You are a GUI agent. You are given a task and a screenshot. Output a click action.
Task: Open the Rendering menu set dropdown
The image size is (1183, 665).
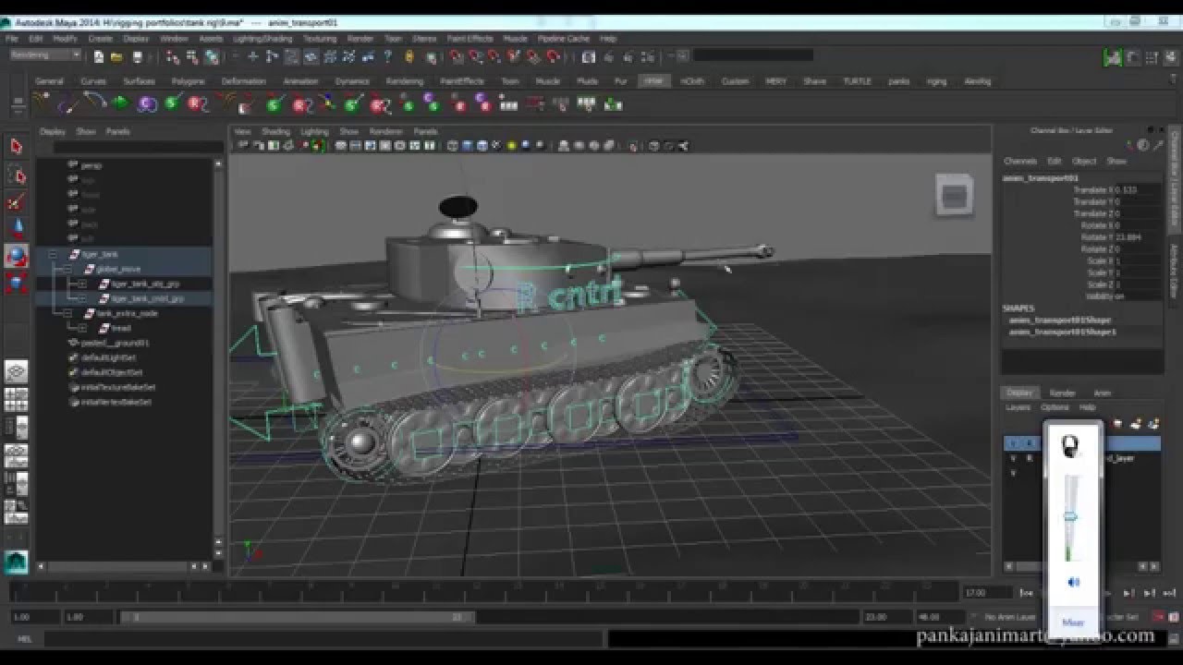(x=44, y=56)
